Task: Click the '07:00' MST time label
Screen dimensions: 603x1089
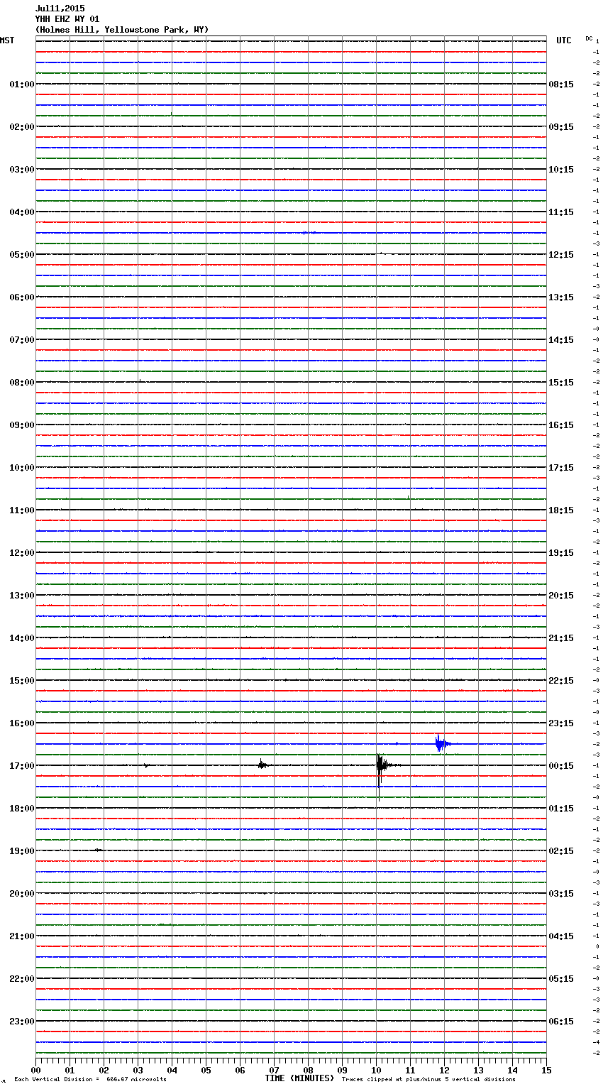Action: point(22,340)
